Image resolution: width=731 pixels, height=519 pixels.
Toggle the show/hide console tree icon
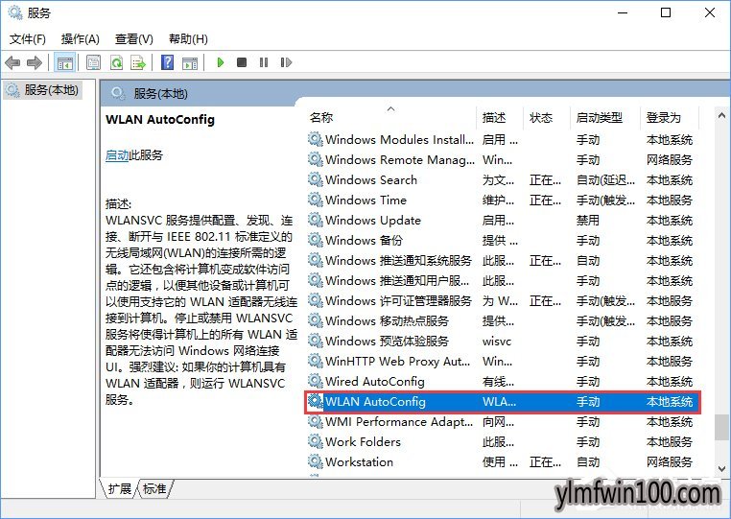point(65,62)
